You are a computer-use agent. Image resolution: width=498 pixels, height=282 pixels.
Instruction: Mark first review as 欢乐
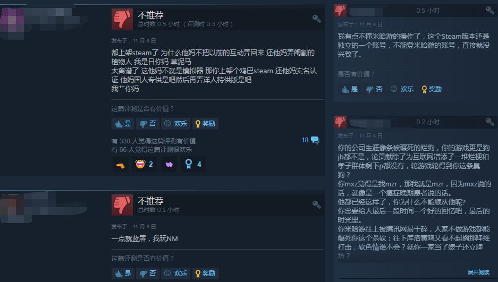[175, 124]
